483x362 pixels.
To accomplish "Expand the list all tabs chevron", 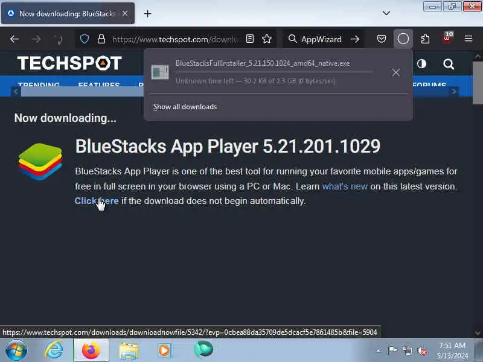I will (x=386, y=13).
